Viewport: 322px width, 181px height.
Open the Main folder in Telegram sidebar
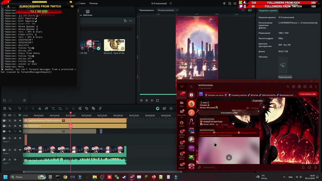tap(182, 104)
